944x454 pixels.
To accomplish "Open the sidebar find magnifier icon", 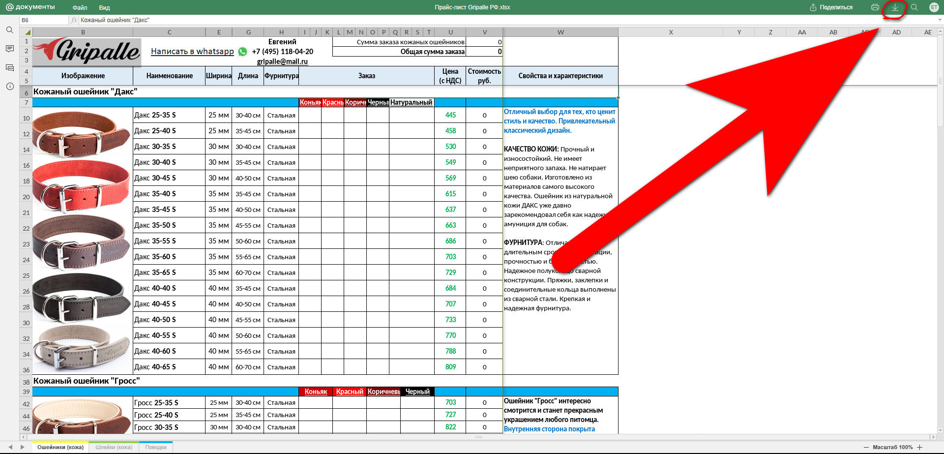I will tap(9, 30).
